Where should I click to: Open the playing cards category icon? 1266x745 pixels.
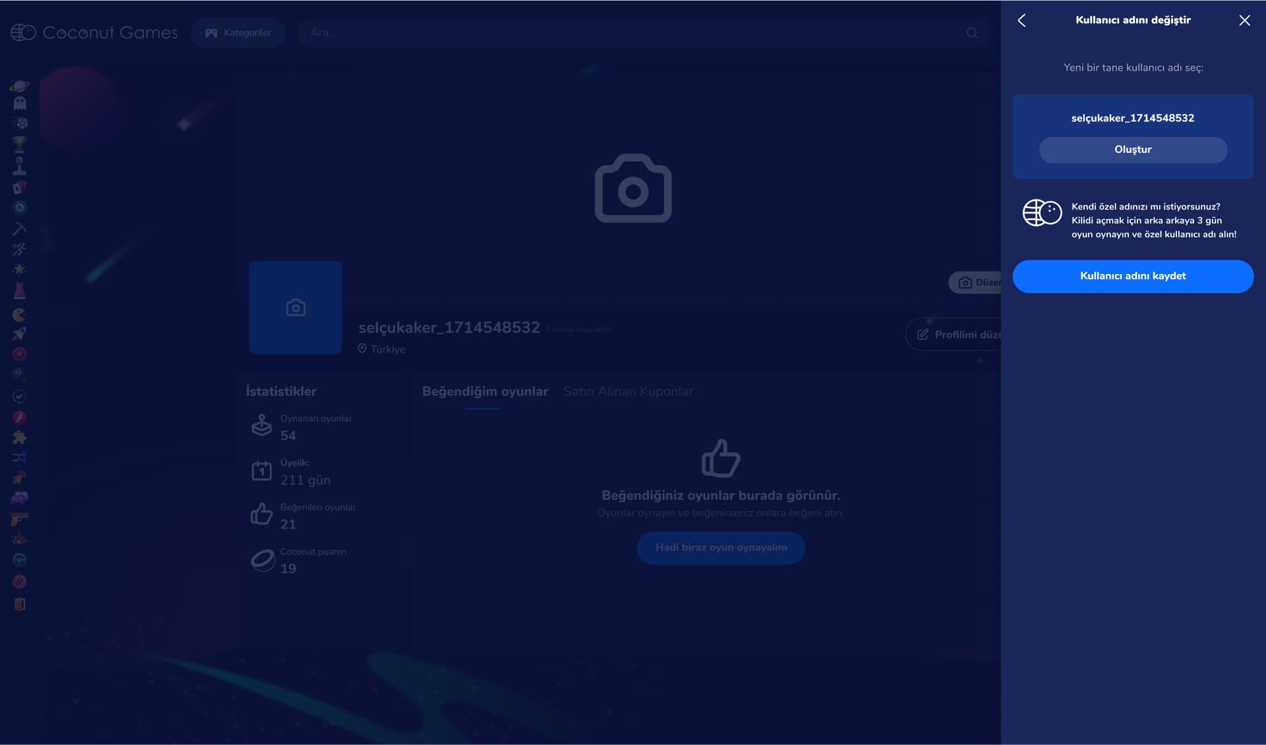[x=20, y=188]
